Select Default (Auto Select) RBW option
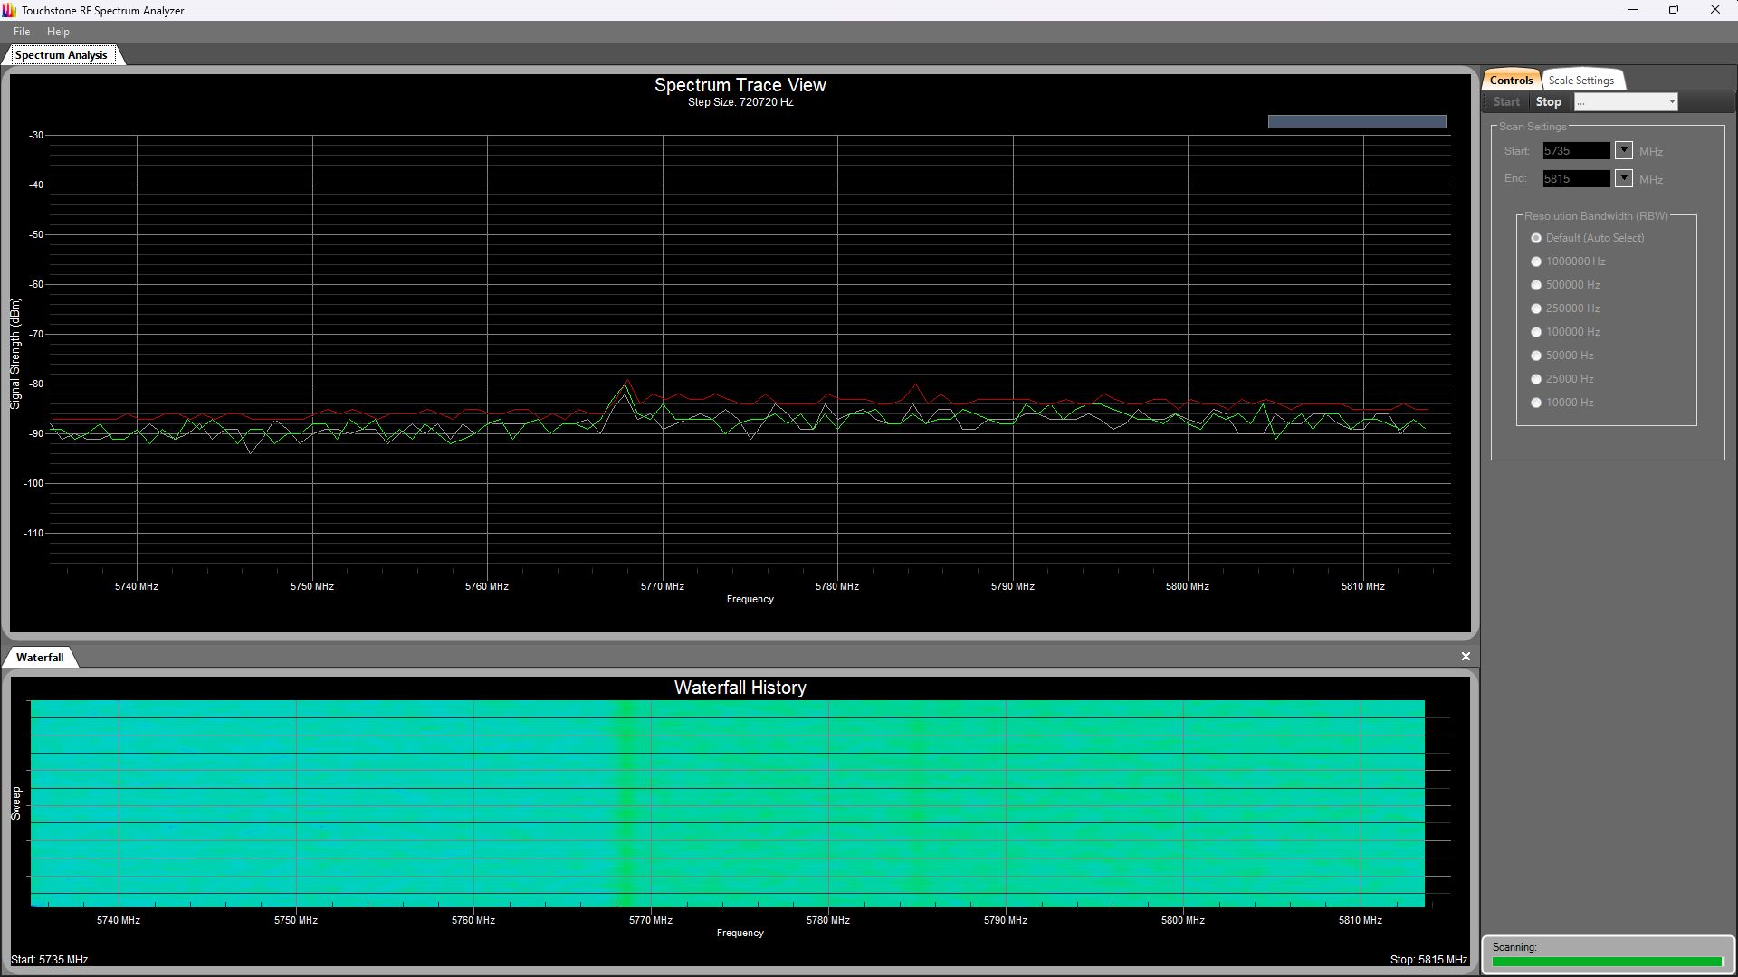 (x=1536, y=238)
